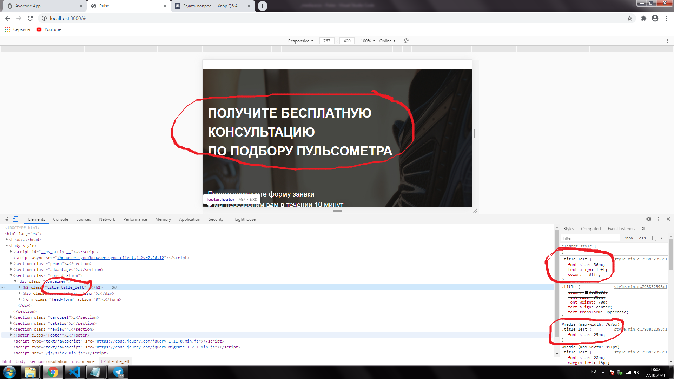Open the Chrome profile avatar

coord(655,18)
